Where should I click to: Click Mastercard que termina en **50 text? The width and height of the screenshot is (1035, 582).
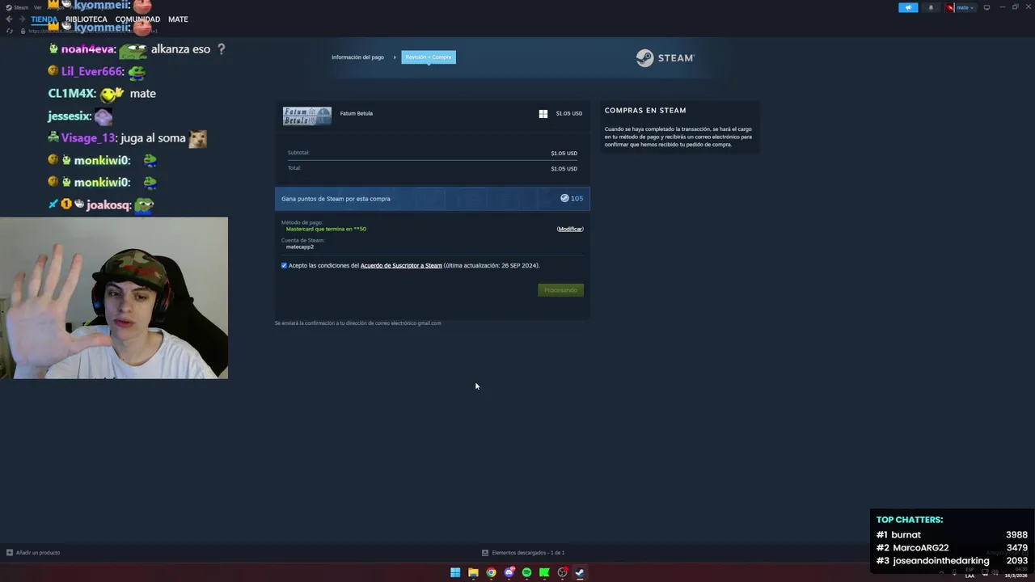[326, 230]
